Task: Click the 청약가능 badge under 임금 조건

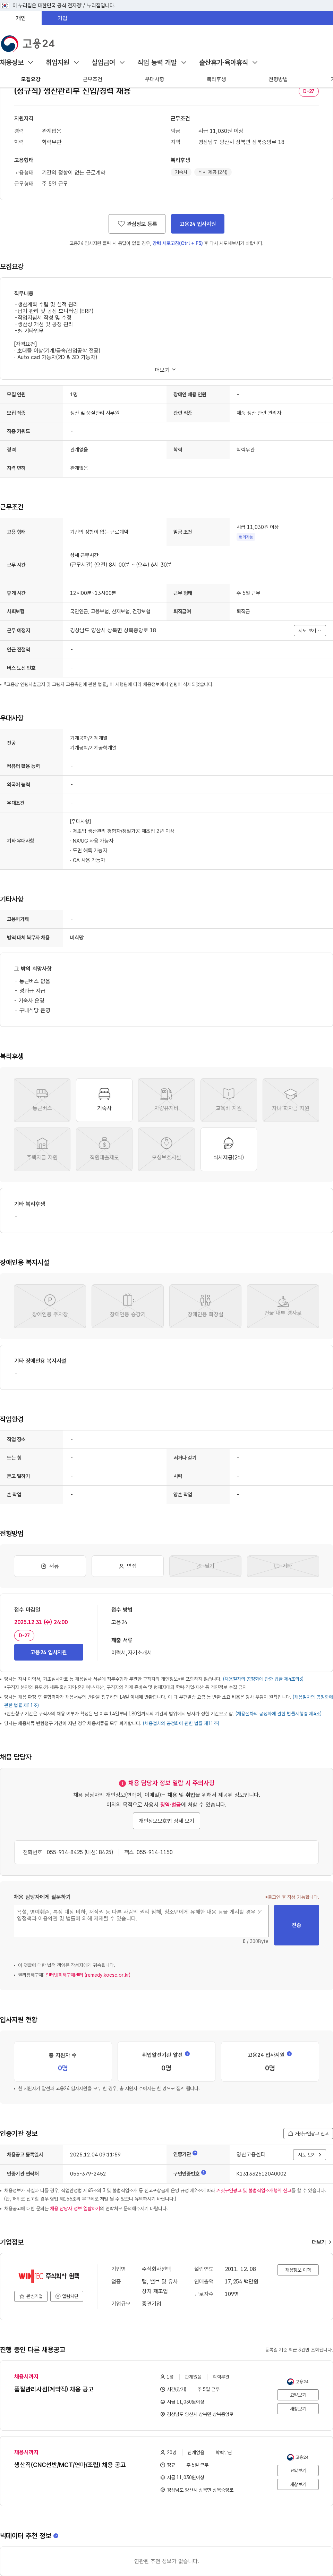Action: point(246,537)
